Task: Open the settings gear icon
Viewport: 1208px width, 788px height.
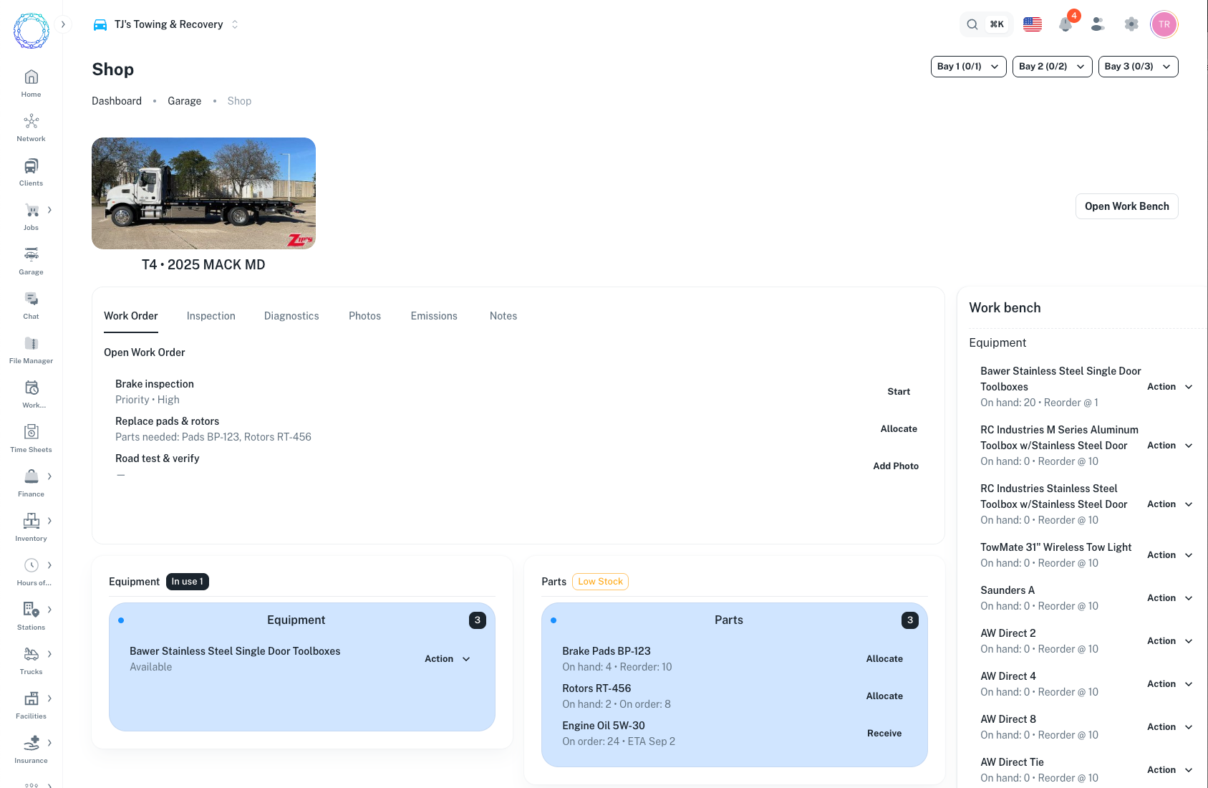Action: point(1131,24)
